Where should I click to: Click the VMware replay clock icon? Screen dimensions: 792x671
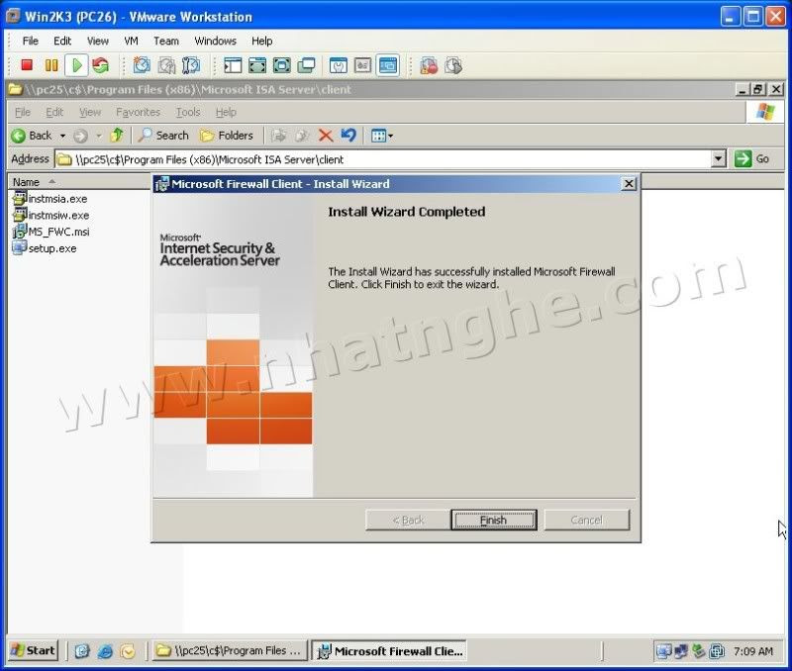click(453, 65)
